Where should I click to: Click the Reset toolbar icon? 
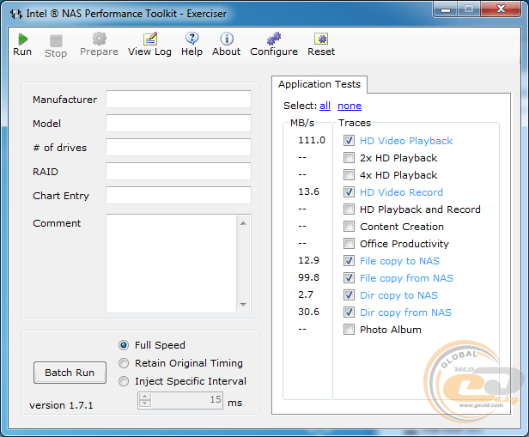pos(321,39)
